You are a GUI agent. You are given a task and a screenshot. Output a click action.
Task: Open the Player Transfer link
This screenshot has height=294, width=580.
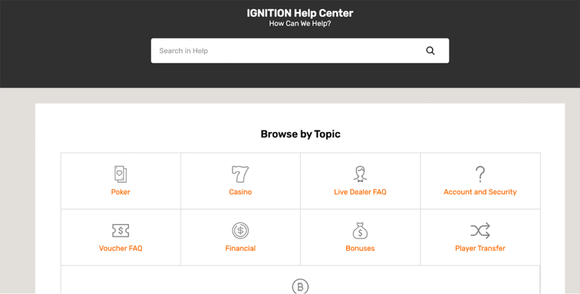click(480, 248)
